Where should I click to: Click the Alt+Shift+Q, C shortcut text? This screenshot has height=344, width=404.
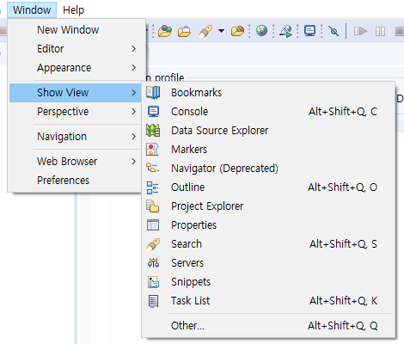(x=343, y=112)
